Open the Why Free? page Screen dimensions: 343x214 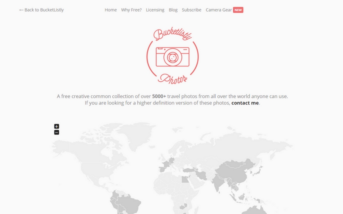[x=131, y=10]
